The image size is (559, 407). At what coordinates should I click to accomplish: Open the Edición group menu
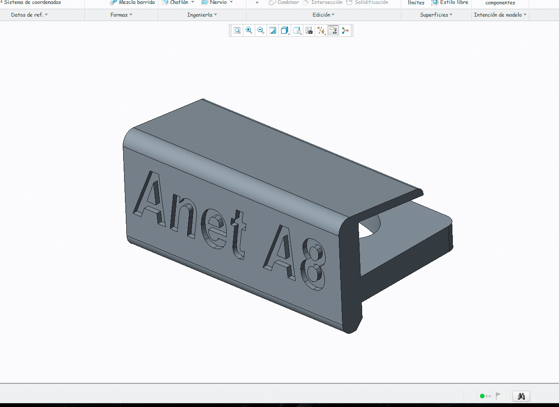324,15
